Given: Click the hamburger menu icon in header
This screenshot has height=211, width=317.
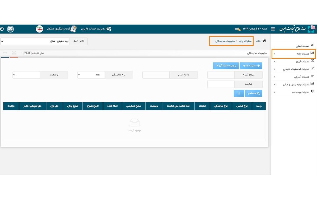Looking at the screenshot, I should pyautogui.click(x=273, y=29).
